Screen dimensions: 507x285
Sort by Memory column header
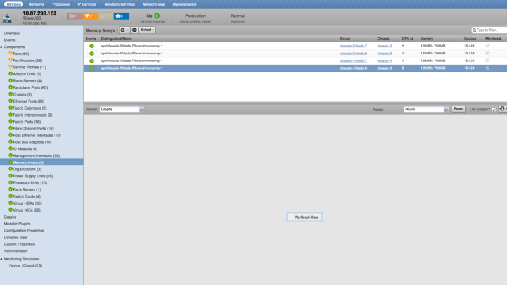[x=427, y=39]
